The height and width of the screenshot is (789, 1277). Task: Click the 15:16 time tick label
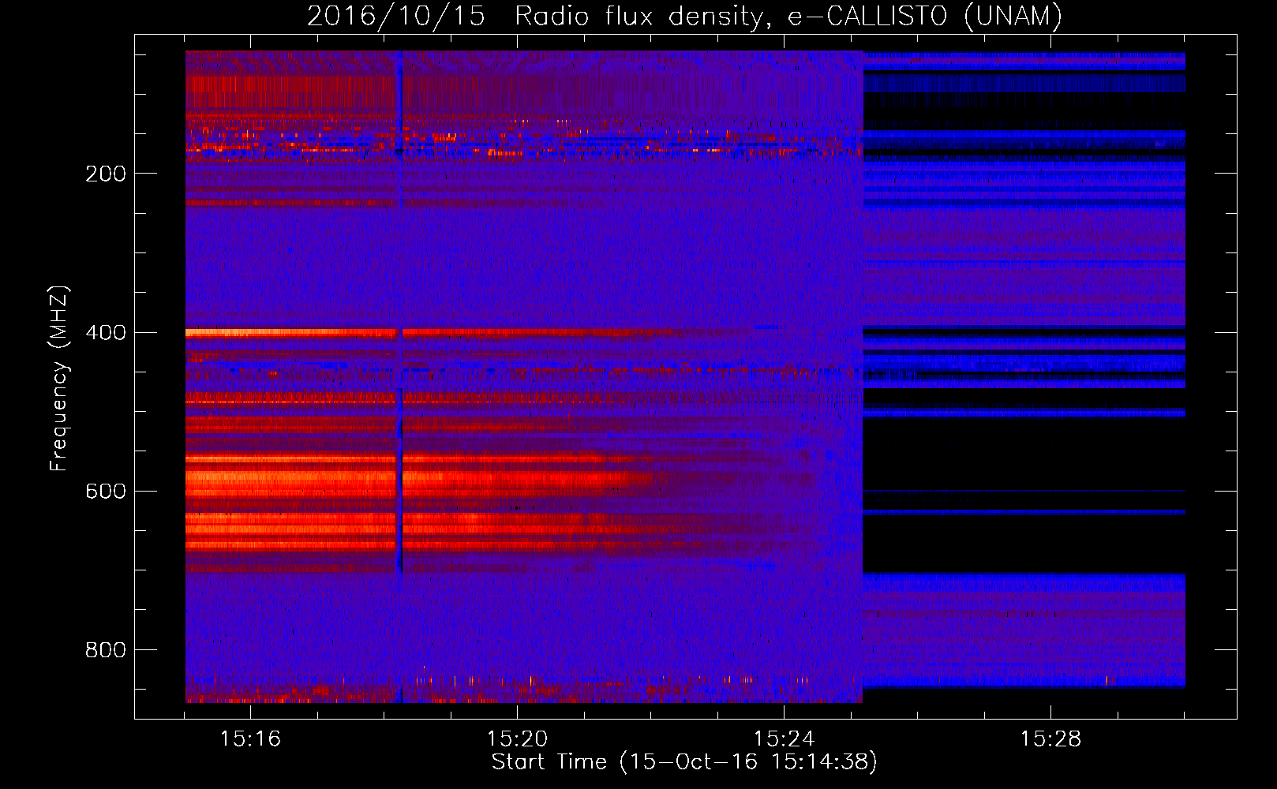[250, 739]
